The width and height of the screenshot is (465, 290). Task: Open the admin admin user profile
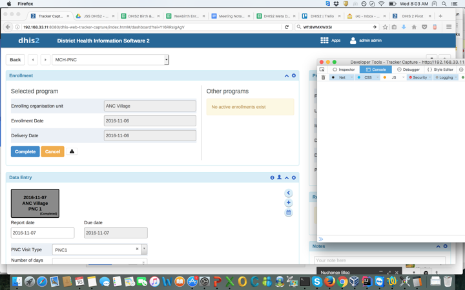(366, 41)
